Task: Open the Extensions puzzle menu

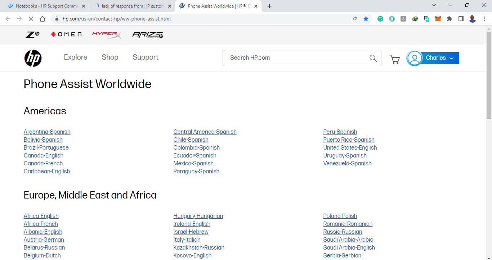Action: 449,19
